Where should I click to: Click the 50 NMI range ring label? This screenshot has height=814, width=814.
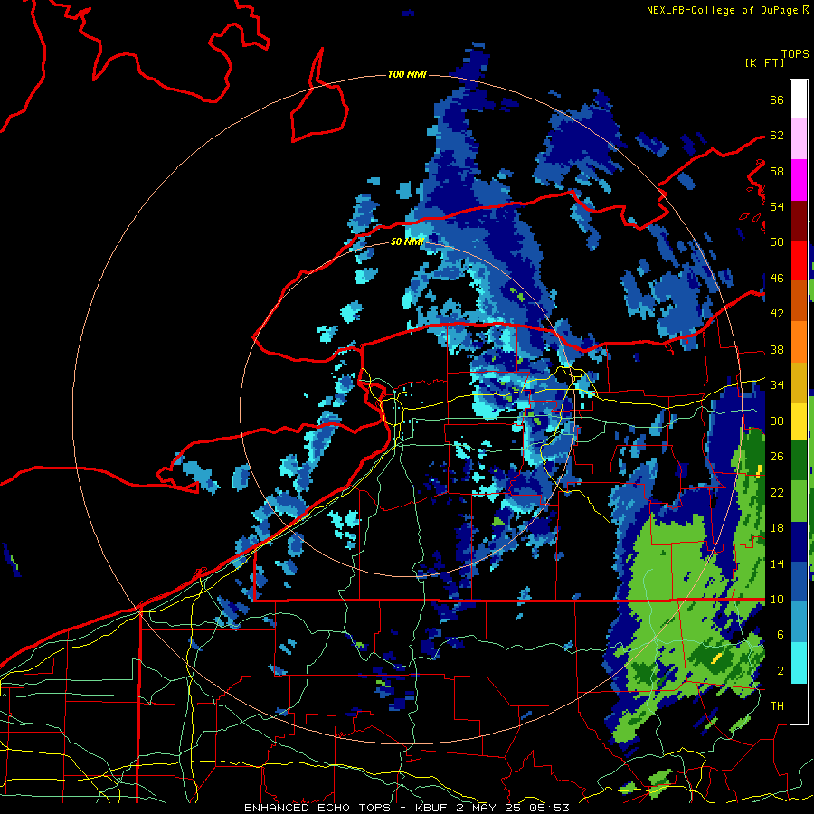click(407, 241)
